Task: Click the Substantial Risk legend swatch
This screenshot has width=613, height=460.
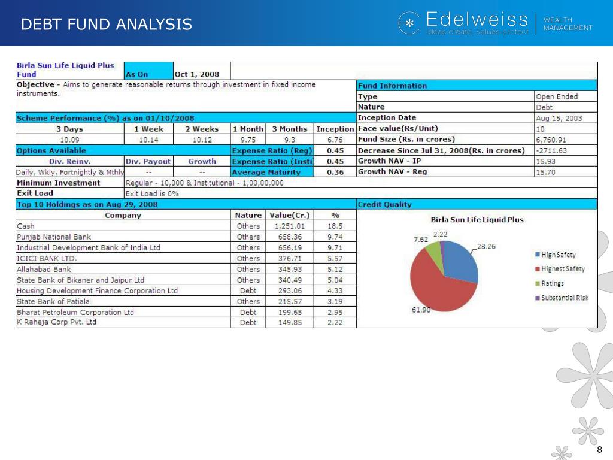Action: click(x=538, y=298)
